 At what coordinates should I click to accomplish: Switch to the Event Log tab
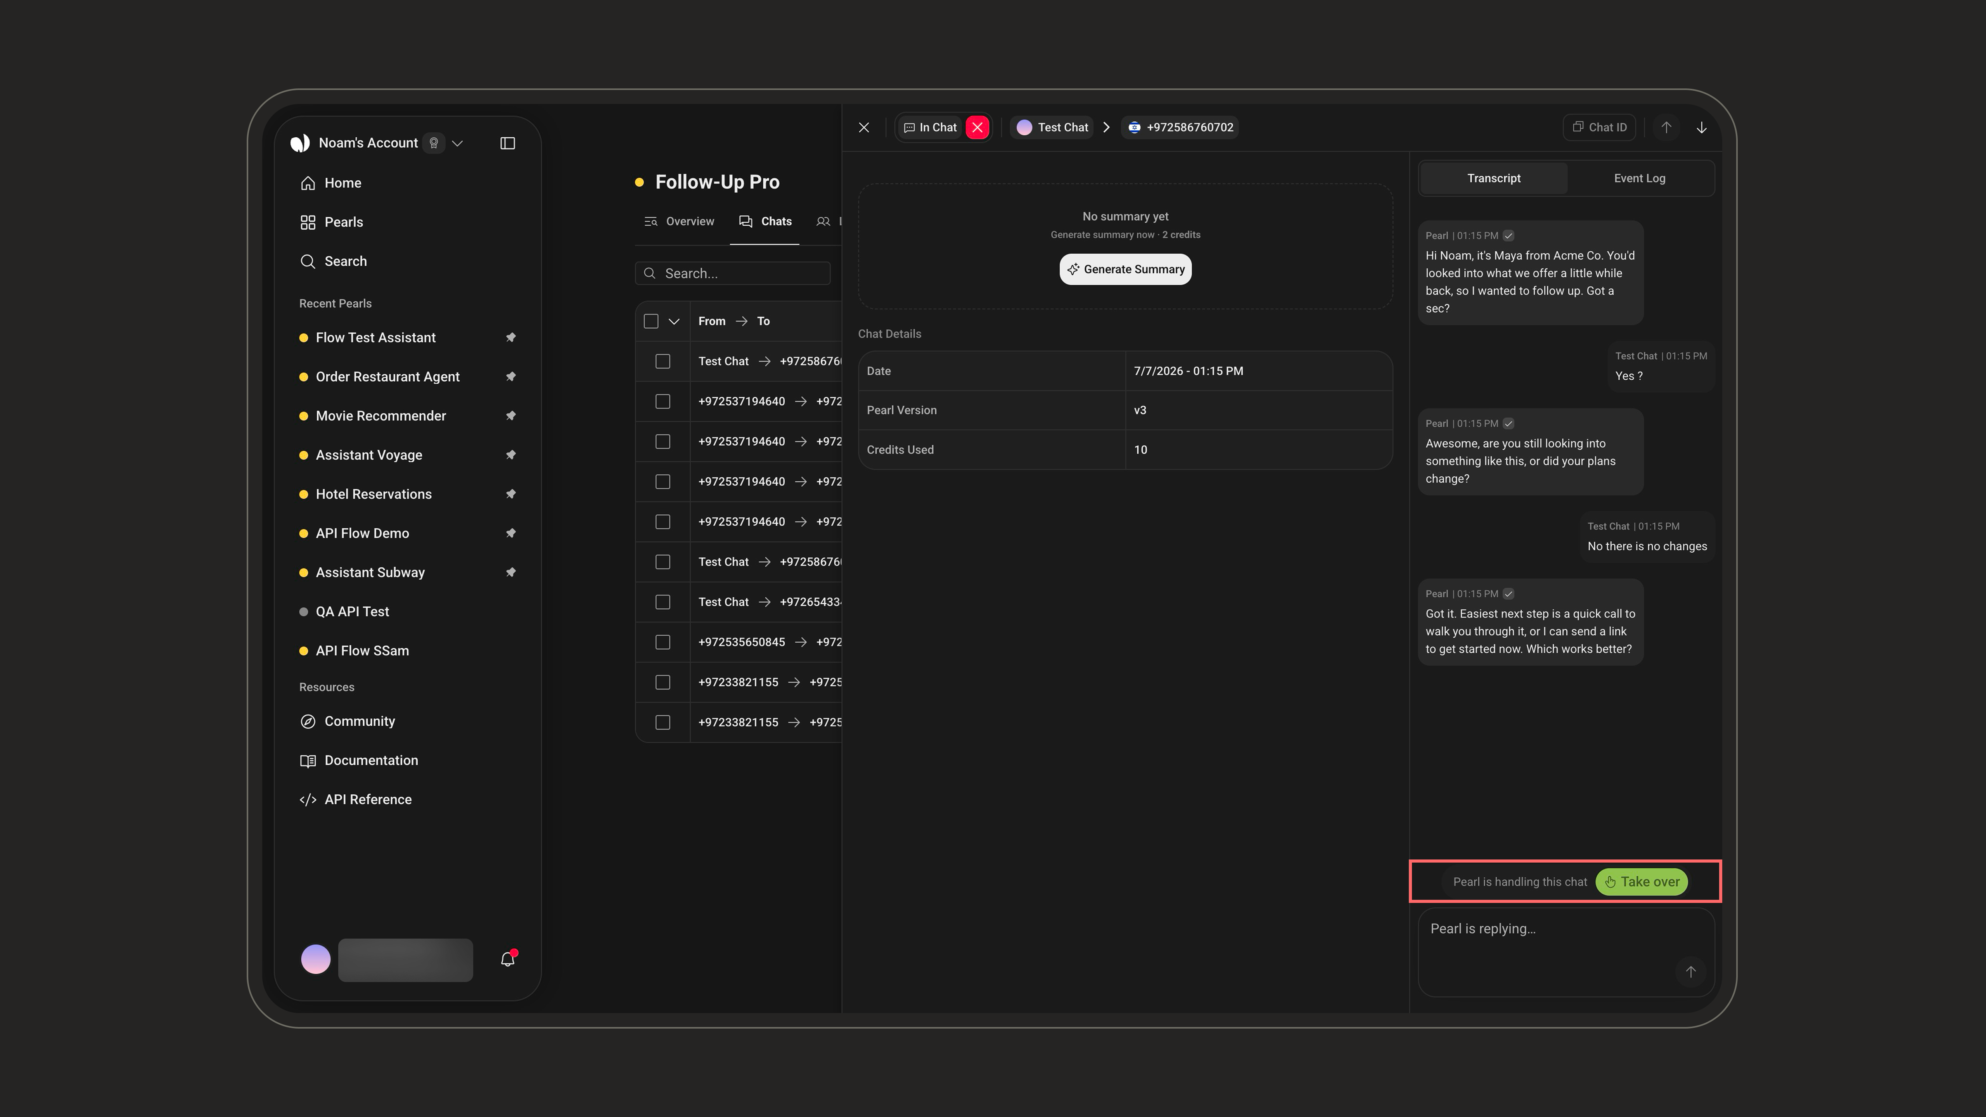(x=1639, y=178)
